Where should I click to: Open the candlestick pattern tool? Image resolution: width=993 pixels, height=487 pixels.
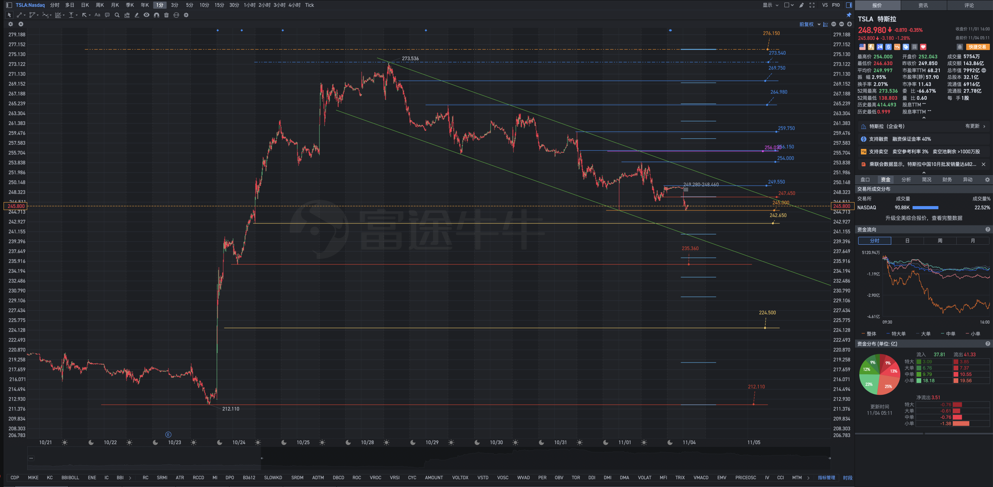(127, 15)
